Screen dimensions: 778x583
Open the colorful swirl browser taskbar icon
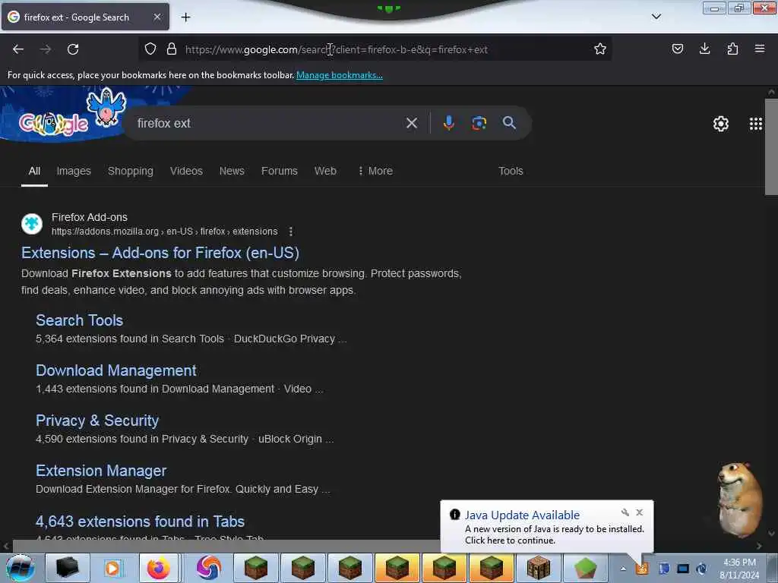(x=208, y=568)
